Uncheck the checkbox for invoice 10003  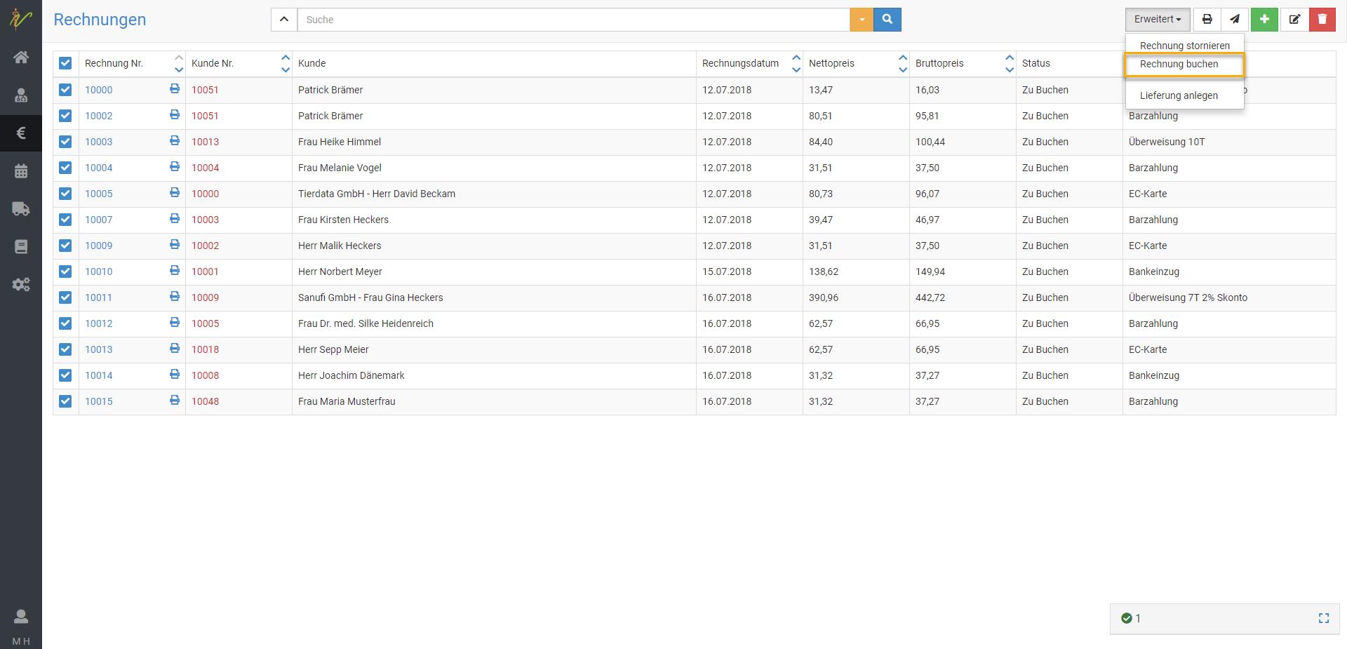click(x=65, y=142)
